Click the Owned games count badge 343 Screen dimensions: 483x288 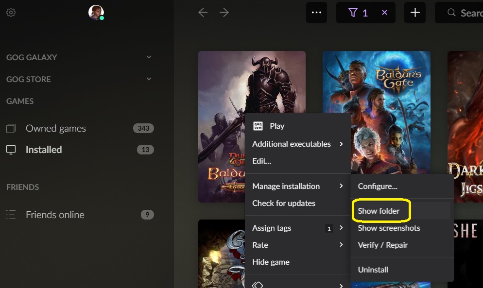click(x=143, y=128)
